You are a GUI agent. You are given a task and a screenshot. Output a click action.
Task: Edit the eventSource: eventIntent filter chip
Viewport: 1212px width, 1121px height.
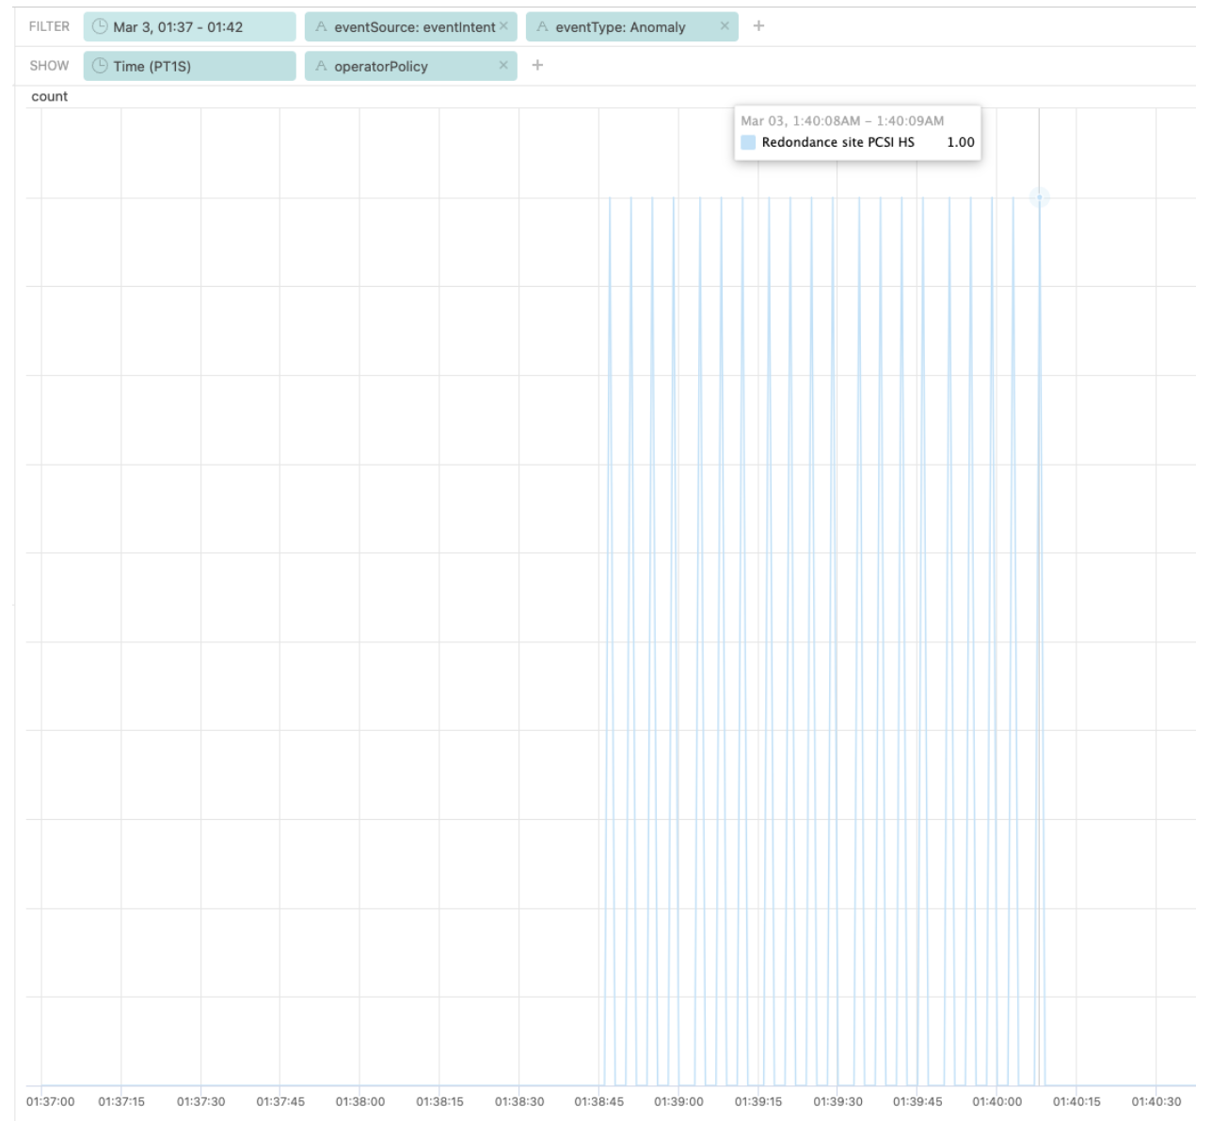coord(410,27)
